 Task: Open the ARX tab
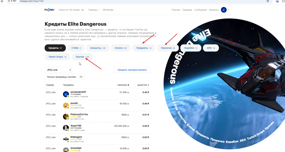(x=211, y=48)
